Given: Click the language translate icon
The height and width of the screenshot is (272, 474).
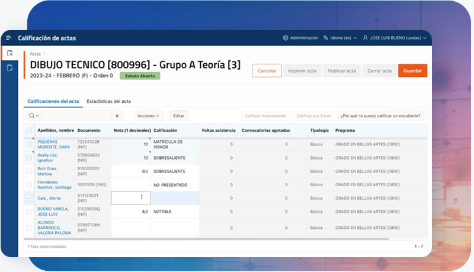Looking at the screenshot, I should click(x=326, y=38).
